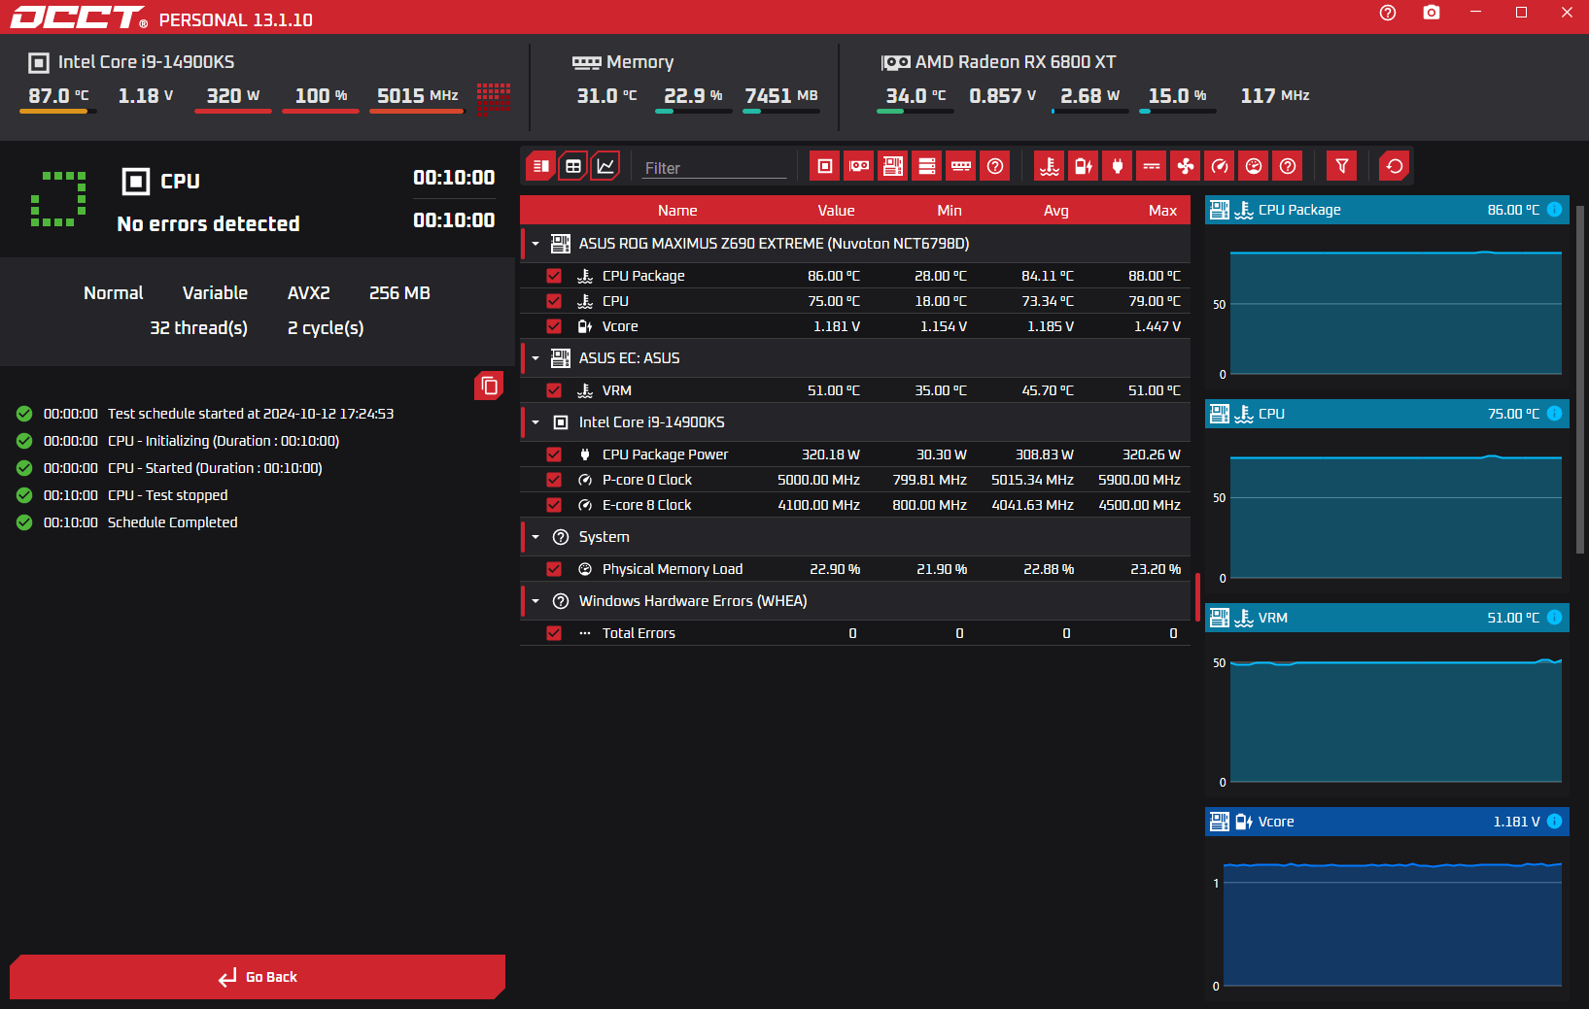Screen dimensions: 1589x1009
Task: Click the reset min/max values icon
Action: (1395, 166)
